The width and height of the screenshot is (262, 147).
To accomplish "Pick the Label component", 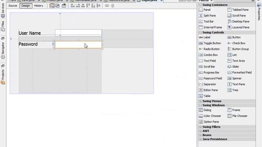I will coord(205,37).
